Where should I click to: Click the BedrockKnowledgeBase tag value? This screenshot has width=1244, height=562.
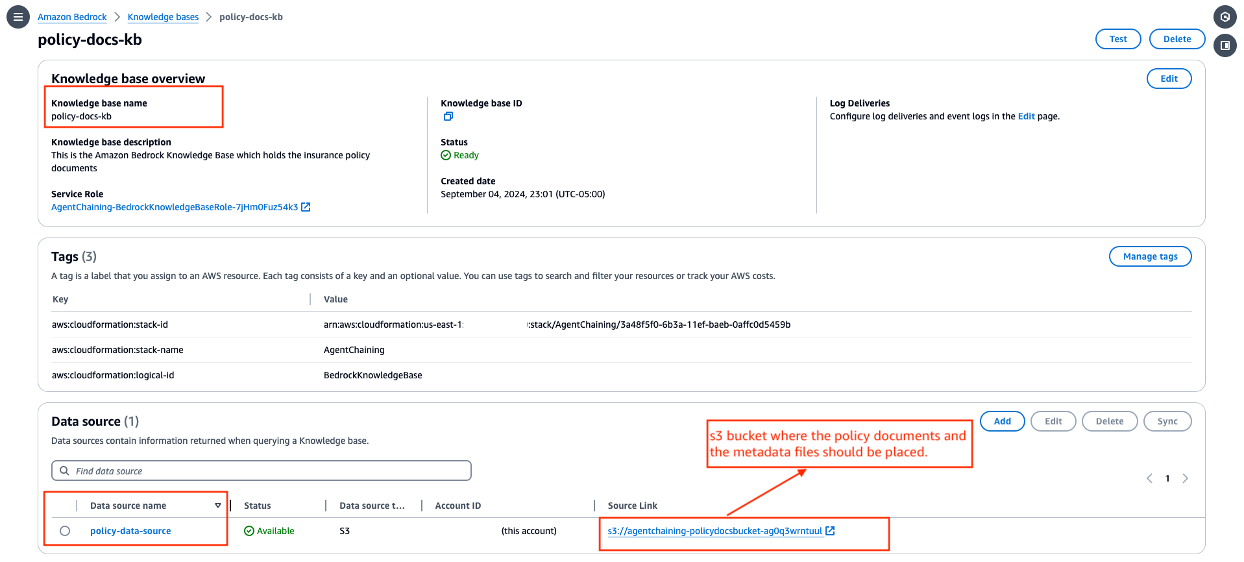(x=373, y=375)
